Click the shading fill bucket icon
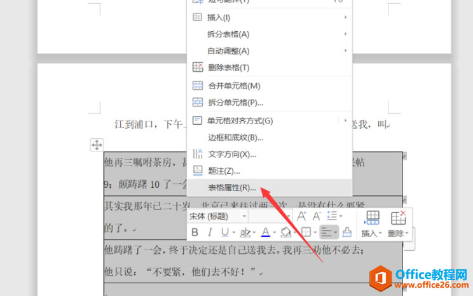This screenshot has width=473, height=296. [285, 232]
